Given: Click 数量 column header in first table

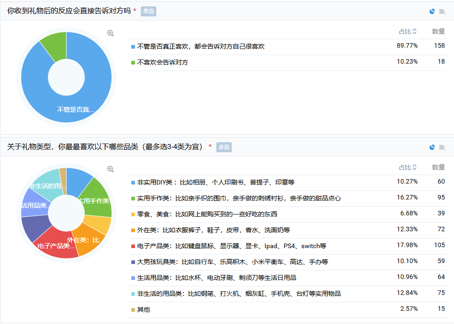Looking at the screenshot, I should coord(439,31).
